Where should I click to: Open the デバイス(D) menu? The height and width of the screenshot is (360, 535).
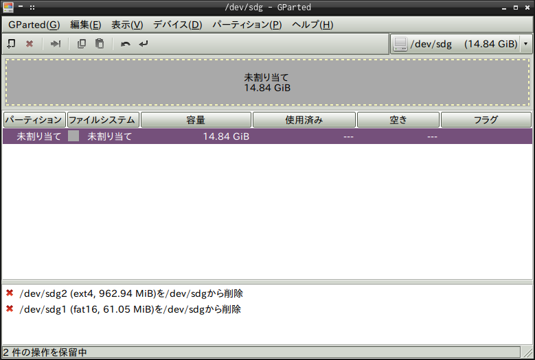[177, 25]
